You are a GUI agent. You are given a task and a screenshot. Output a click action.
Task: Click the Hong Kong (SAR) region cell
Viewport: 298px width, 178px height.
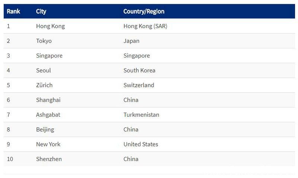coord(145,26)
